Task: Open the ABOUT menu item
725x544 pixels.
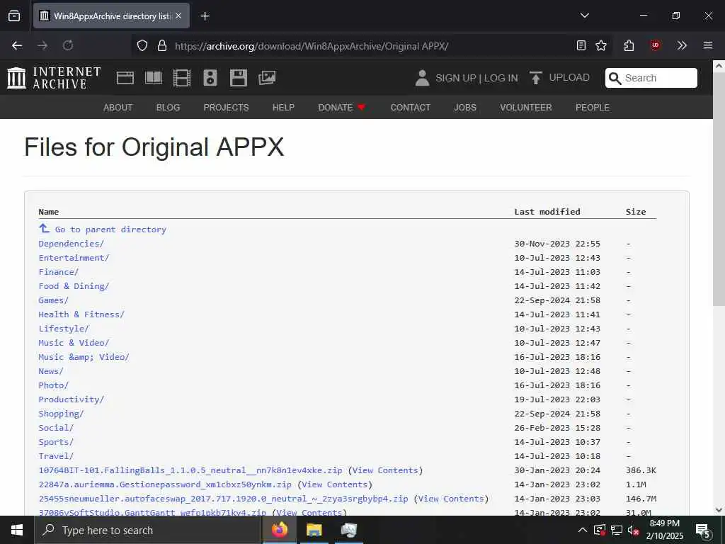Action: [x=118, y=108]
